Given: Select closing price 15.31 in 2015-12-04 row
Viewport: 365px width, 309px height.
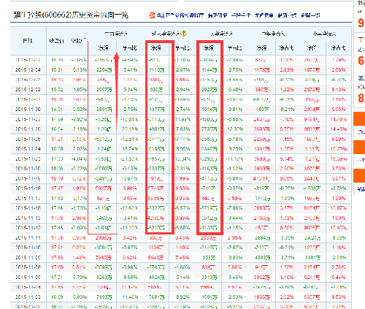Looking at the screenshot, I should click(x=57, y=70).
